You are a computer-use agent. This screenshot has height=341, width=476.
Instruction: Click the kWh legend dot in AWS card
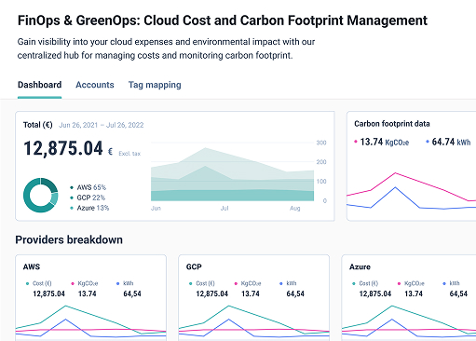pyautogui.click(x=117, y=283)
